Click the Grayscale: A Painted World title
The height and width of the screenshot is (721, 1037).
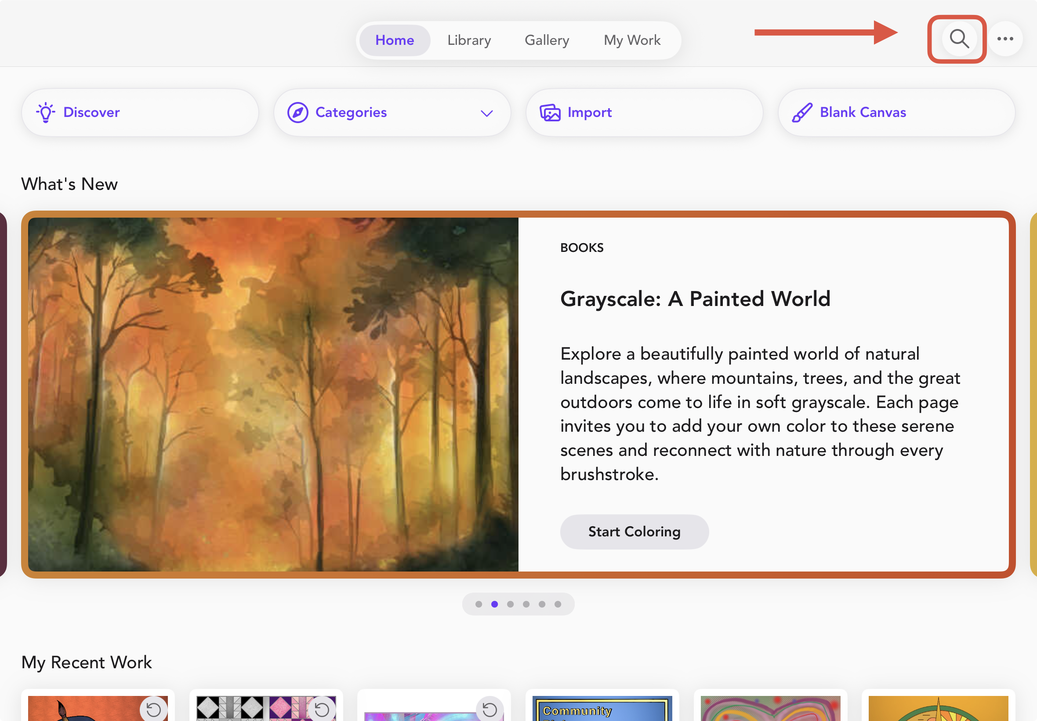pos(695,299)
